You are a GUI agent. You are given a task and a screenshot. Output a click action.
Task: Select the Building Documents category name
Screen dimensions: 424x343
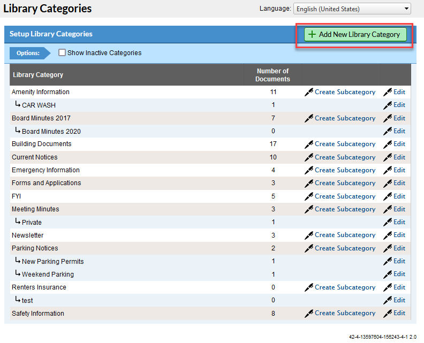click(x=41, y=144)
